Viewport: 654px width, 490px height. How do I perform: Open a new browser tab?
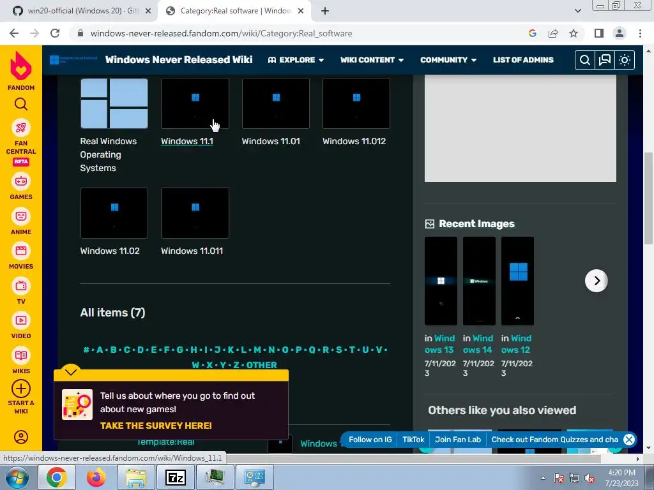[325, 11]
